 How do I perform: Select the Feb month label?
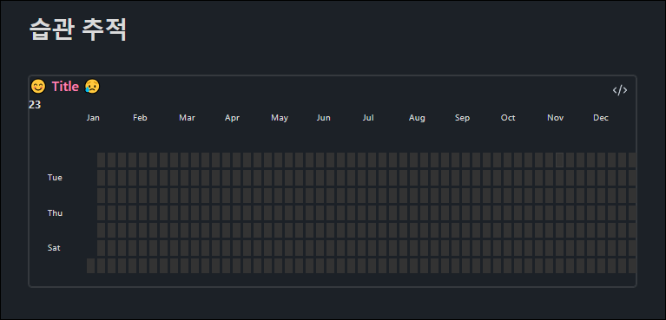tap(140, 118)
